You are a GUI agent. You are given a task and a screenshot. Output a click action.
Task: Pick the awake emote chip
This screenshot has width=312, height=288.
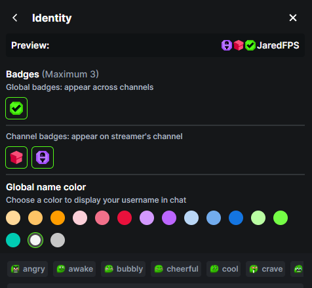[75, 269]
